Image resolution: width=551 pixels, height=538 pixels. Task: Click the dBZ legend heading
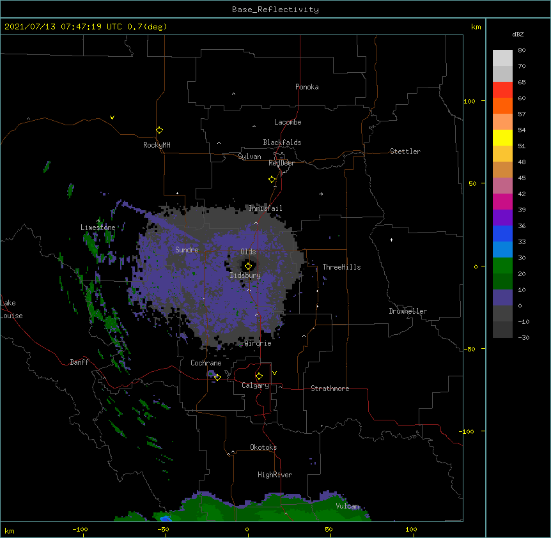pyautogui.click(x=518, y=35)
